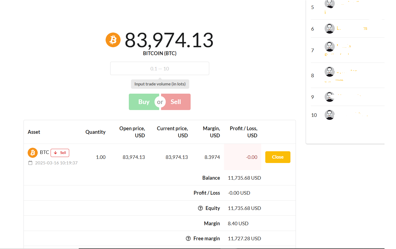This screenshot has height=249, width=396.
Task: Click the Free margin value 11,727.28 USD
Action: point(244,238)
